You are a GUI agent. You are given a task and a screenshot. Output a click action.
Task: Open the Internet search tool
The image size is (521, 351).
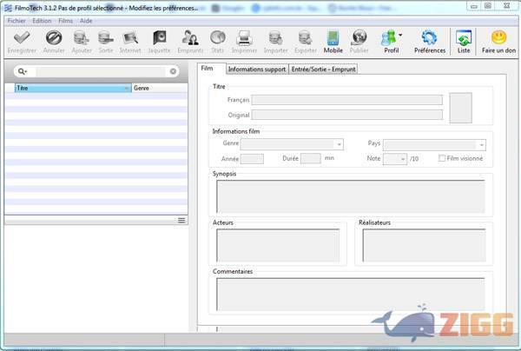(x=130, y=38)
